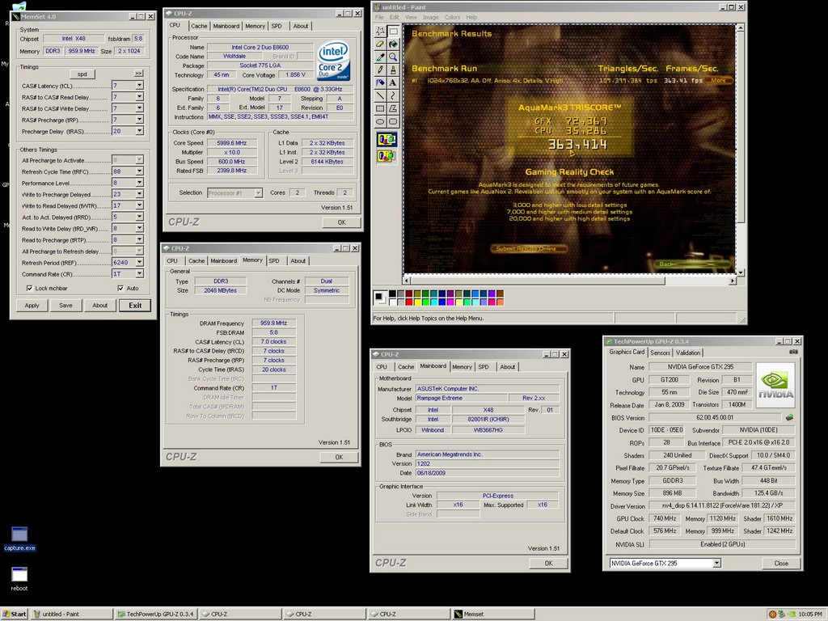
Task: Select the straight Line tool in Paint
Action: [x=380, y=95]
